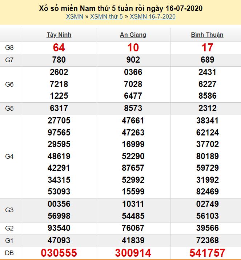The width and height of the screenshot is (241, 260).
Task: Select An Giang G8 result 10
Action: tap(133, 48)
